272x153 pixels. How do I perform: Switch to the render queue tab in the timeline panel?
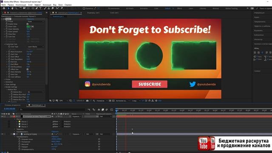[12, 105]
